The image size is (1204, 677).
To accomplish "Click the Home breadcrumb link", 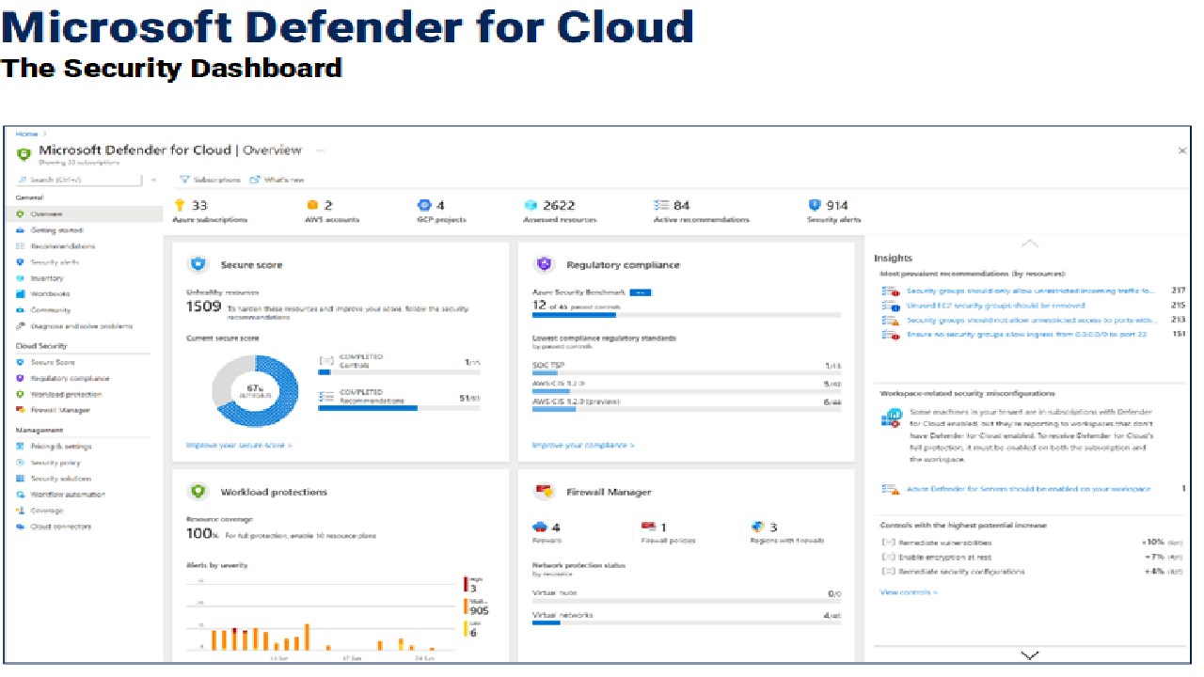I will click(x=26, y=134).
